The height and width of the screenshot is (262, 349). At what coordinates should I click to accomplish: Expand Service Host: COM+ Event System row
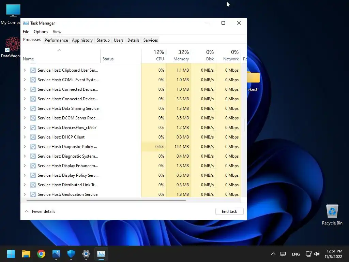25,80
